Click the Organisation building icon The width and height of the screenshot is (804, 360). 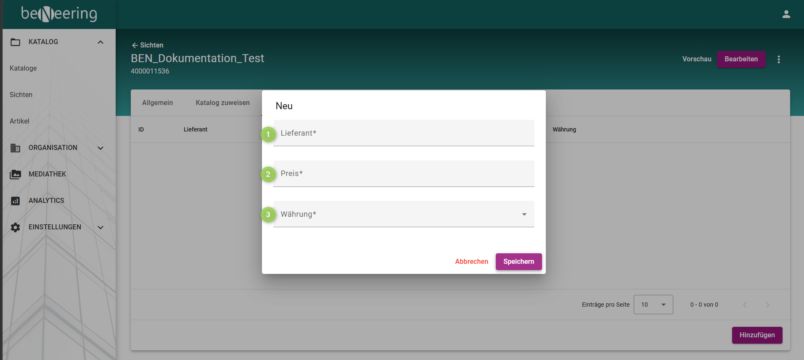click(x=16, y=148)
